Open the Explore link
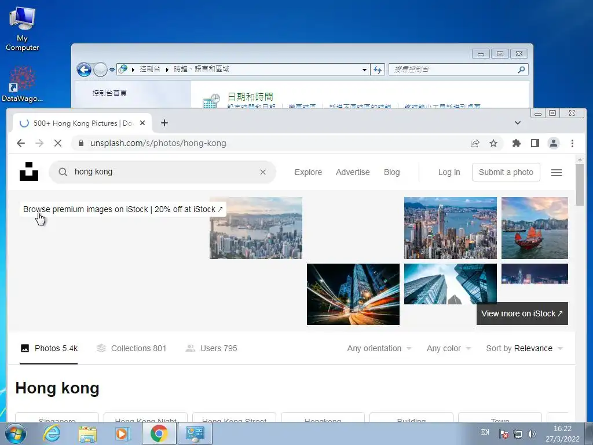593x445 pixels. (308, 172)
